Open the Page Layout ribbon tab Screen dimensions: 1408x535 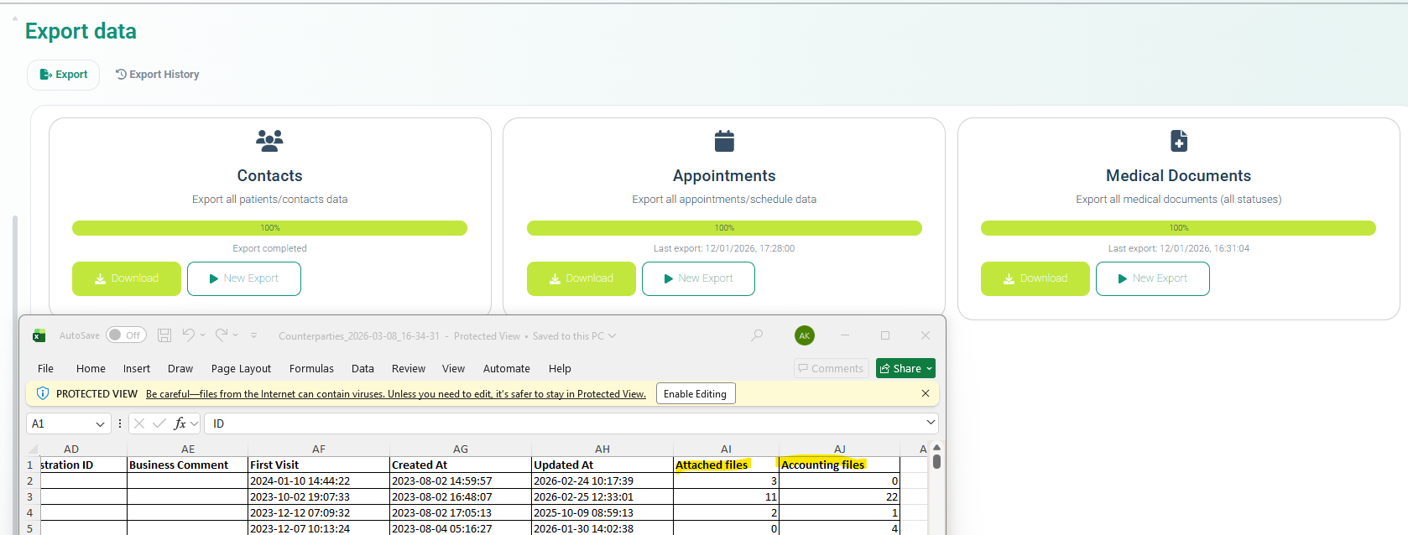click(241, 368)
